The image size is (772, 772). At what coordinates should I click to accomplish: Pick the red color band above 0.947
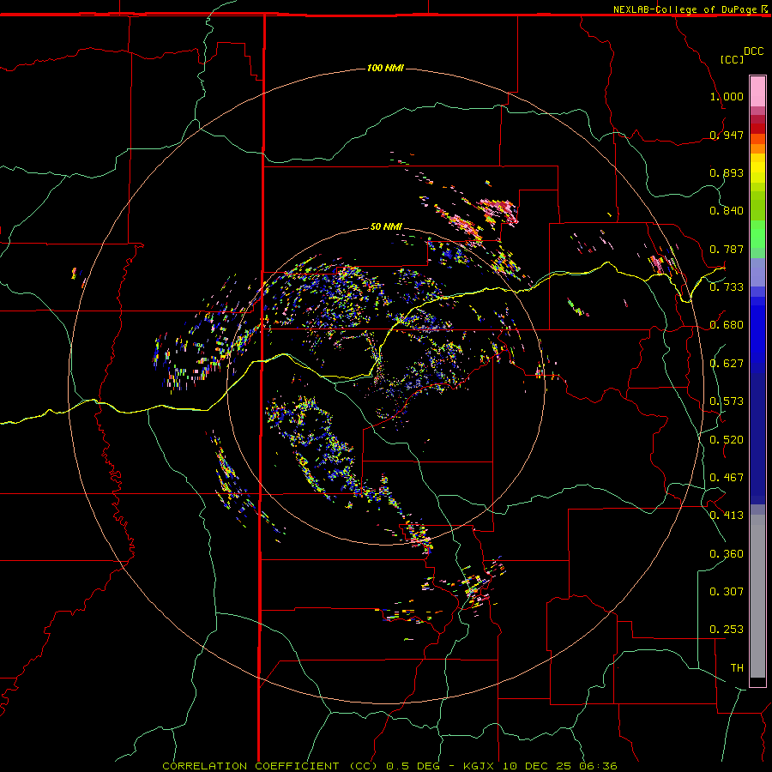point(757,129)
